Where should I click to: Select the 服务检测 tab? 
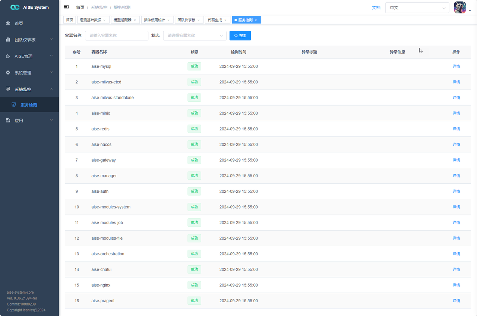(246, 20)
